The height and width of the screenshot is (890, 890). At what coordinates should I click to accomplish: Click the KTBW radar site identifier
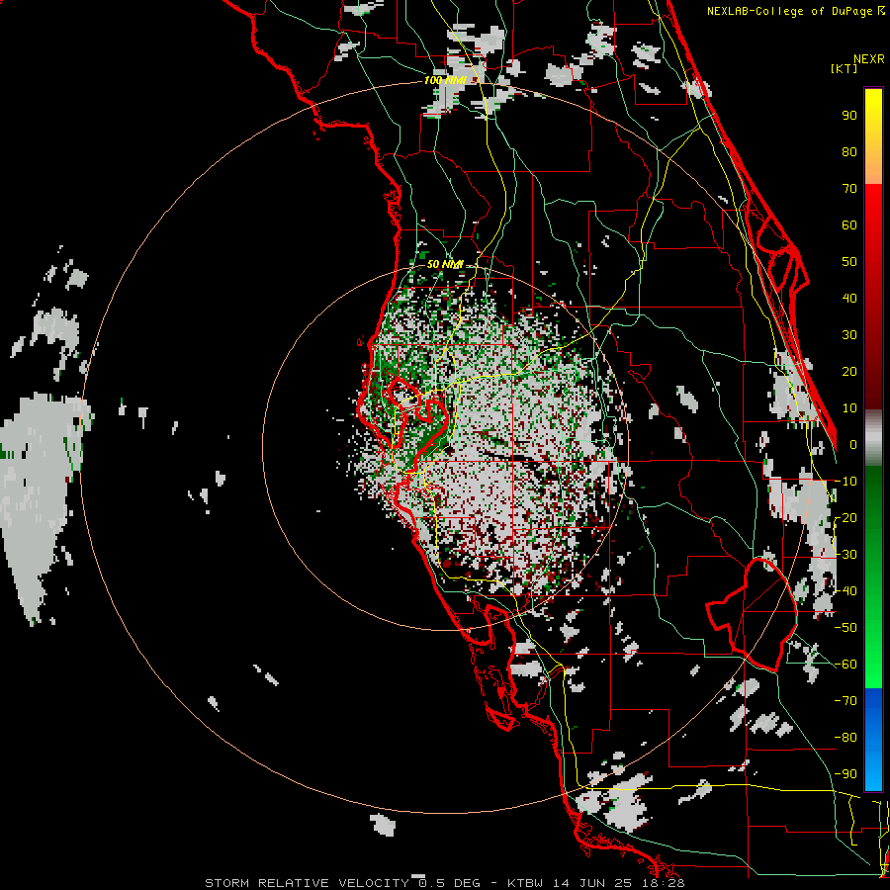click(525, 883)
